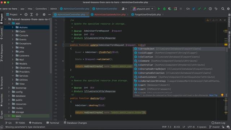Screen dimensions: 231x130
Task: Open the Structure side tool window
Action: [1, 83]
